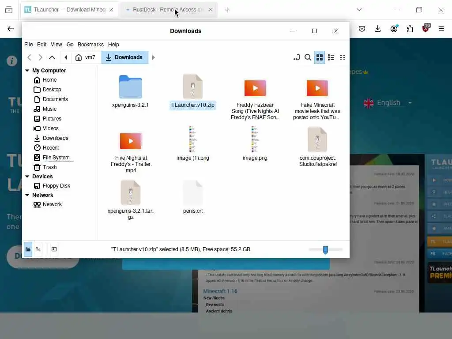Toggle location entry path icon
This screenshot has height=339, width=452.
296,57
